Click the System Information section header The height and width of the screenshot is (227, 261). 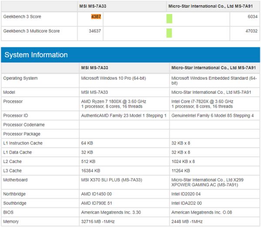point(36,55)
